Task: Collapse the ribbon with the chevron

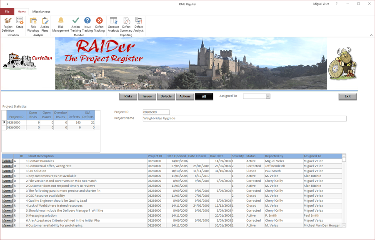Action: (371, 35)
